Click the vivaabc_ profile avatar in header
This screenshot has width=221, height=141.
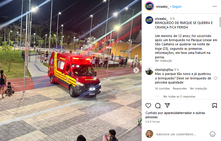click(x=149, y=6)
